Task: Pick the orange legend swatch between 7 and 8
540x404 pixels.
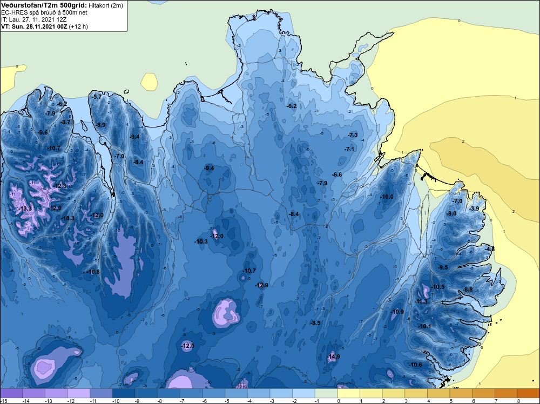Action: pos(506,393)
